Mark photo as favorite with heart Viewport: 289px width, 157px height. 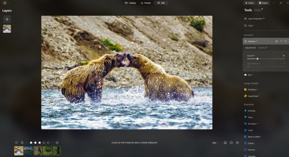point(16,143)
